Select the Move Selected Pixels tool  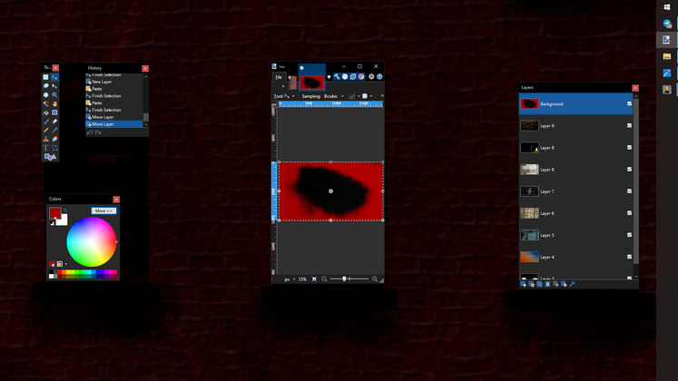54,77
